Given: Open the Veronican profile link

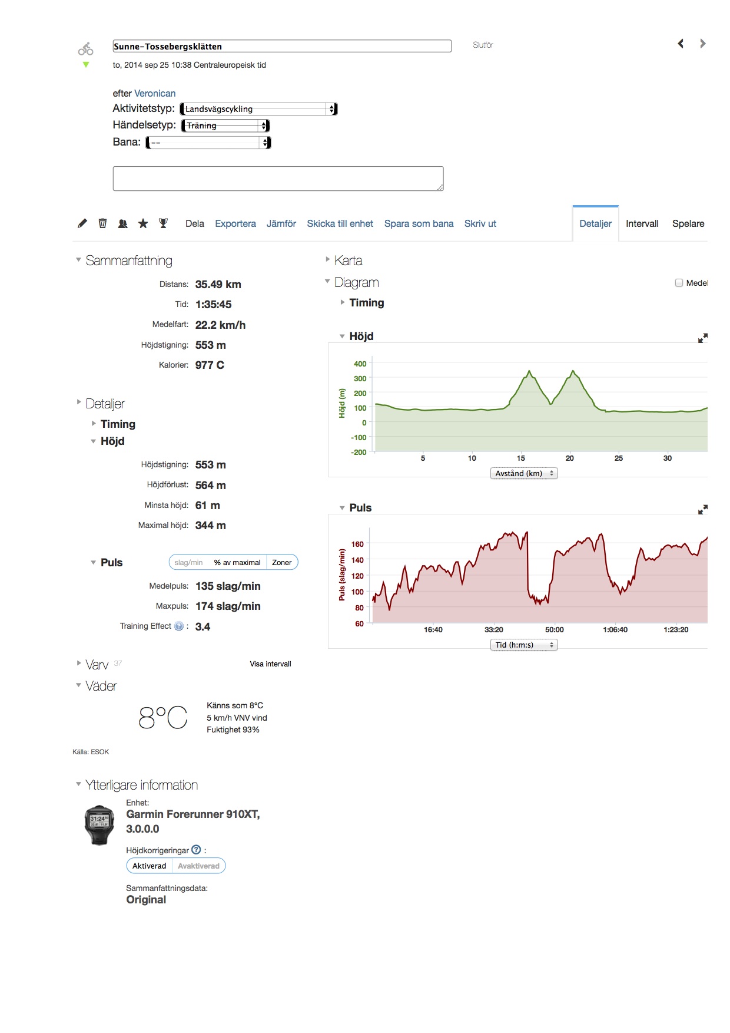Looking at the screenshot, I should pyautogui.click(x=155, y=93).
